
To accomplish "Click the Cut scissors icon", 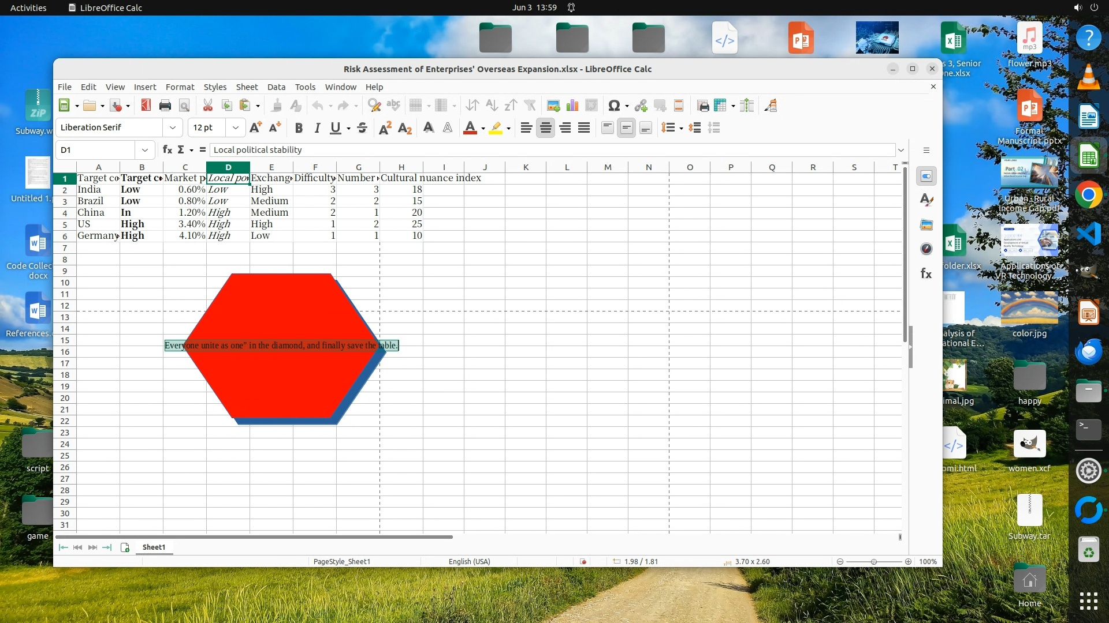I will (207, 105).
